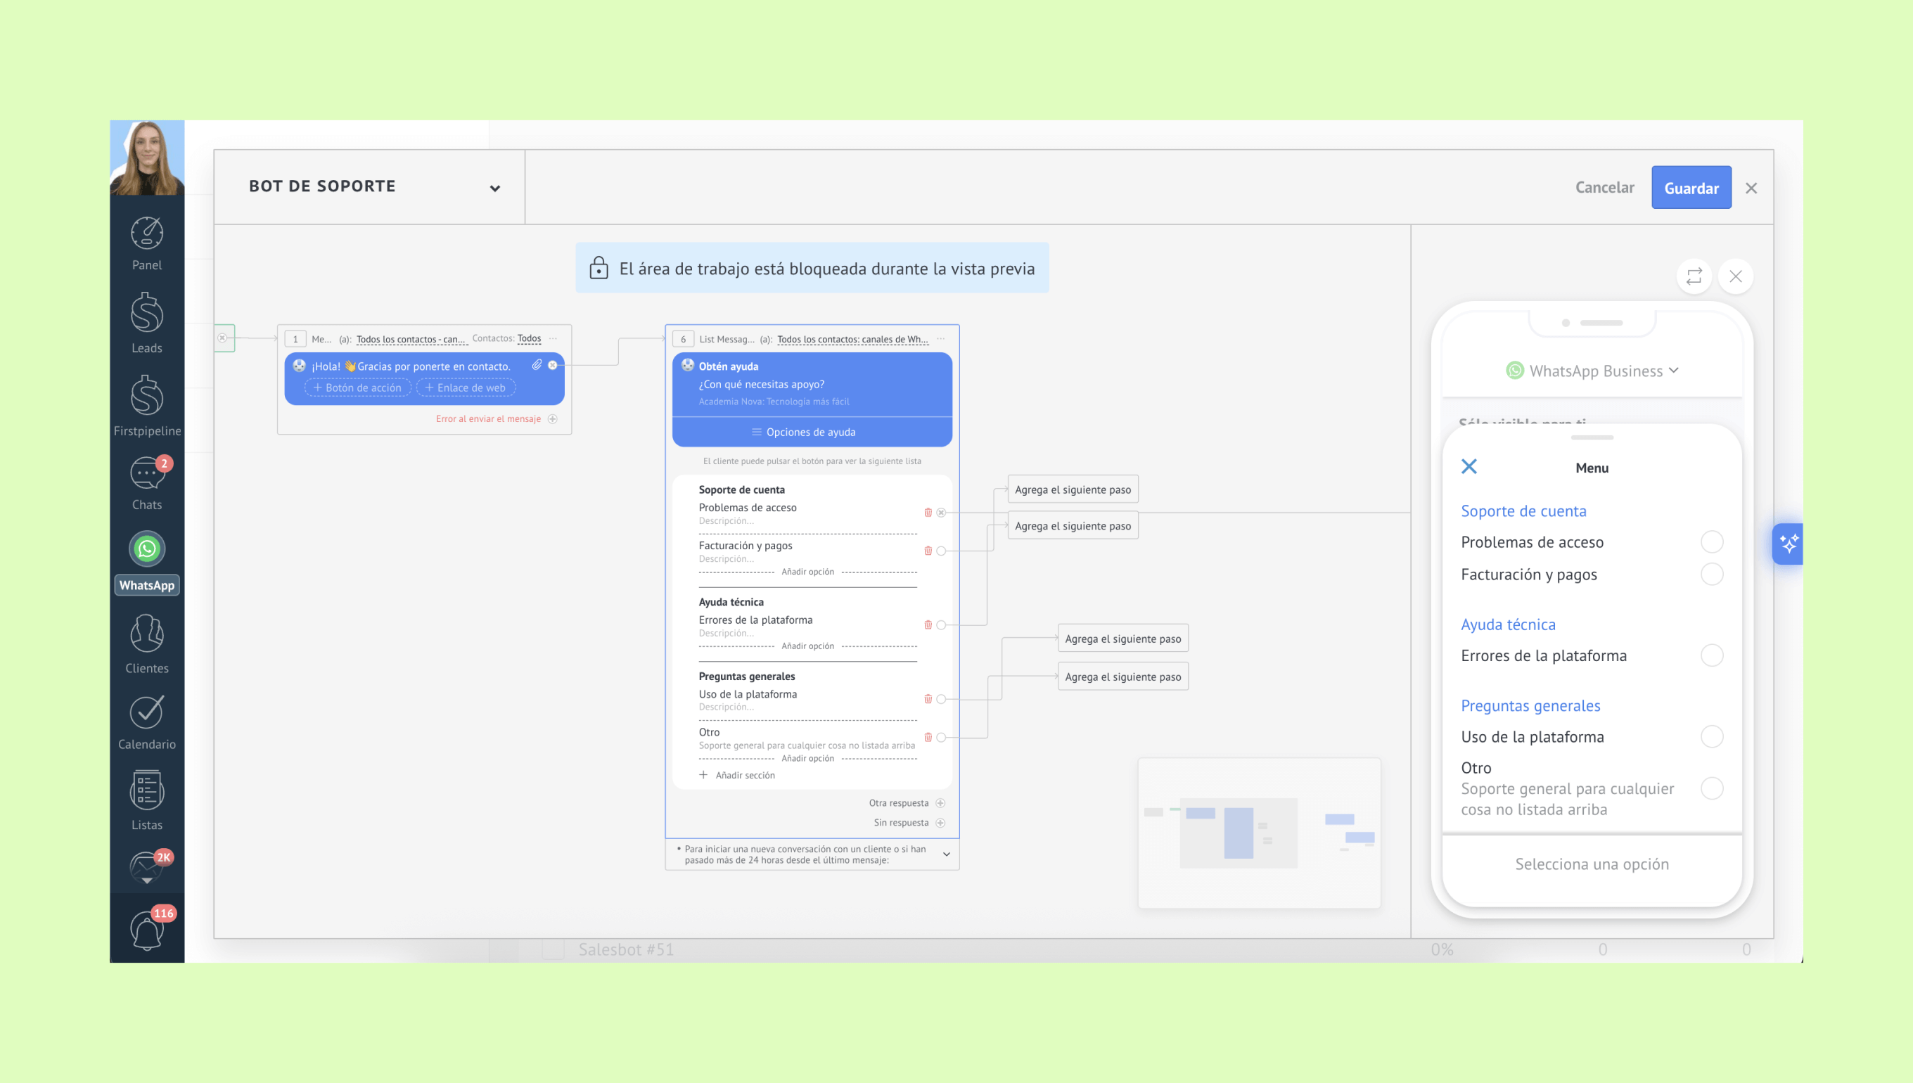Click the restart preview loop icon
Image resolution: width=1913 pixels, height=1083 pixels.
coord(1694,276)
